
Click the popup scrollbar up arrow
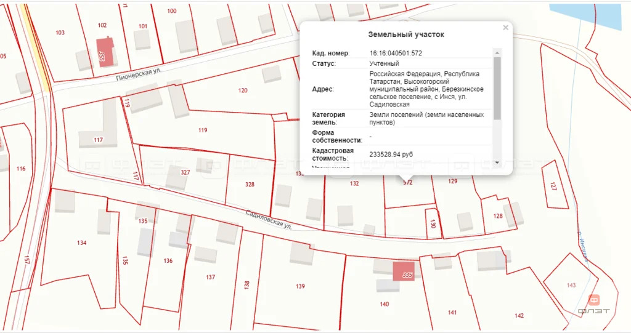click(x=497, y=54)
